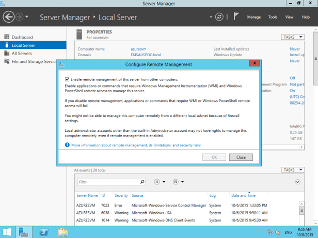Sort events by Date and Time column

(243, 196)
